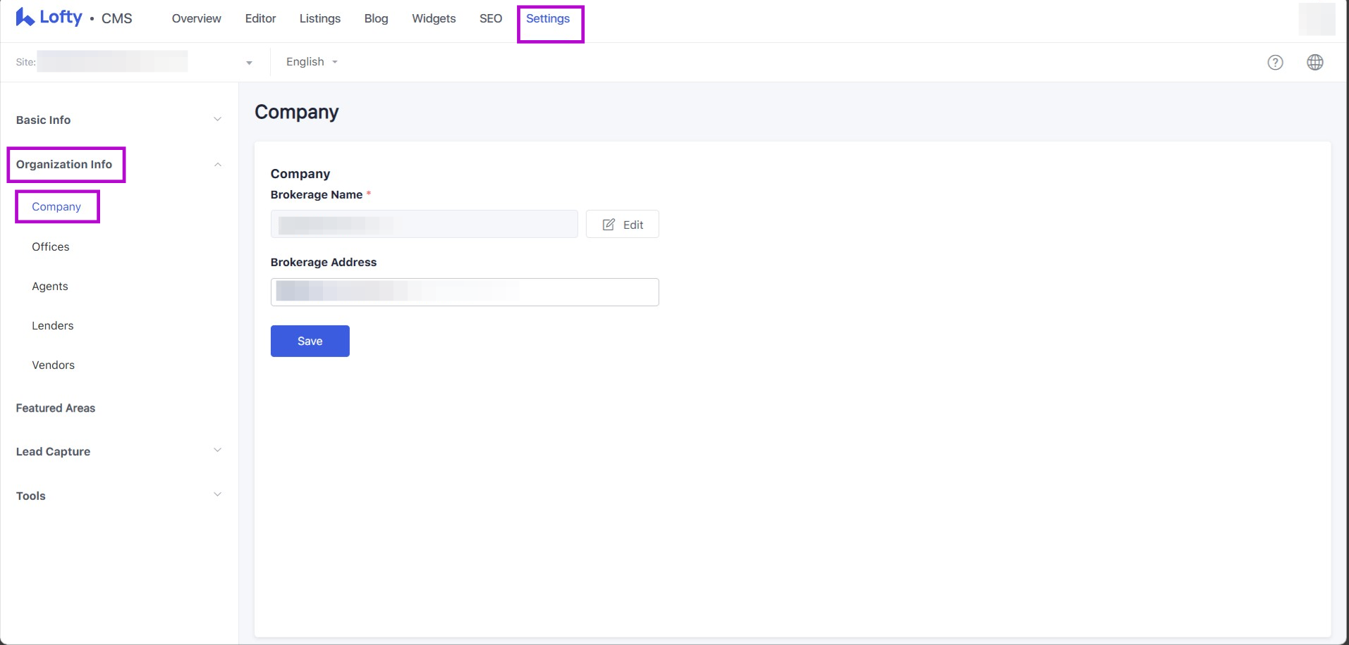Navigate to the SEO tab

tap(490, 19)
